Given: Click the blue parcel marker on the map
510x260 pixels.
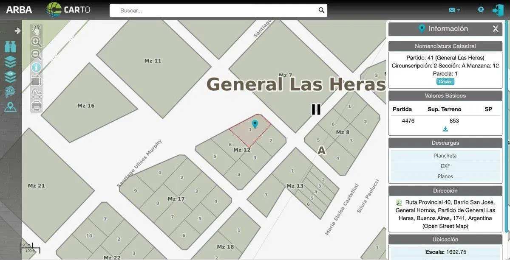Looking at the screenshot, I should click(x=255, y=124).
